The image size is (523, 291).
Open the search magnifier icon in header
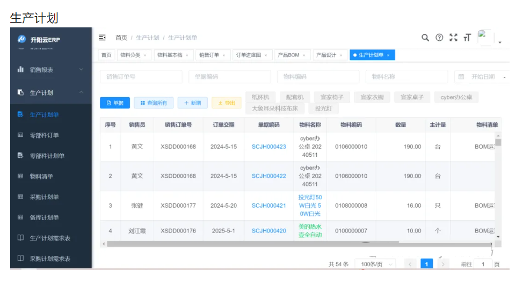click(x=425, y=38)
